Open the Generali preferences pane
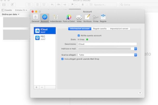This screenshot has width=158, height=105. click(35, 18)
